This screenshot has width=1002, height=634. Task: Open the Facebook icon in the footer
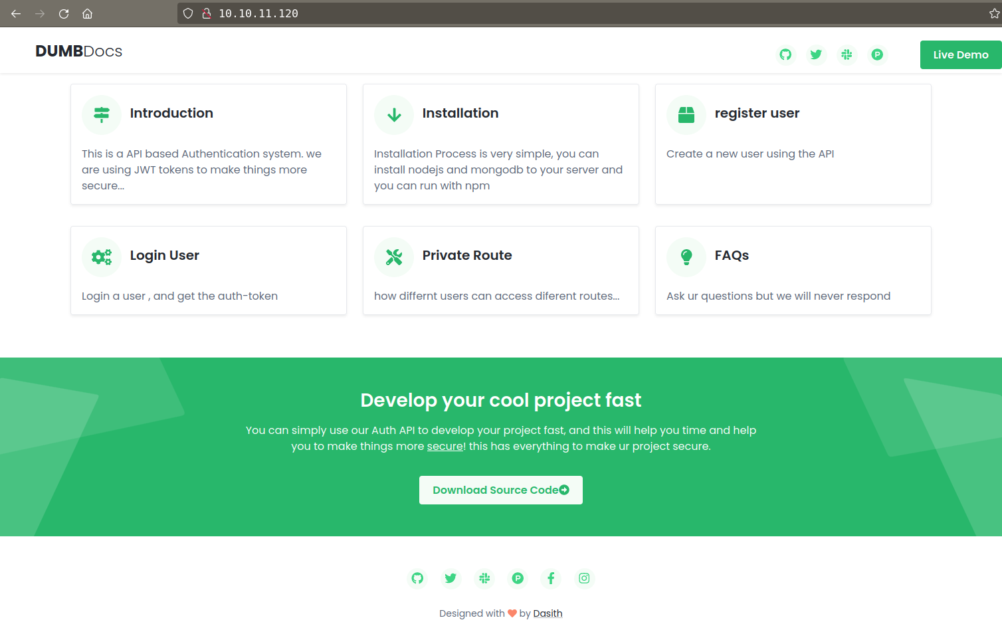[x=551, y=578]
